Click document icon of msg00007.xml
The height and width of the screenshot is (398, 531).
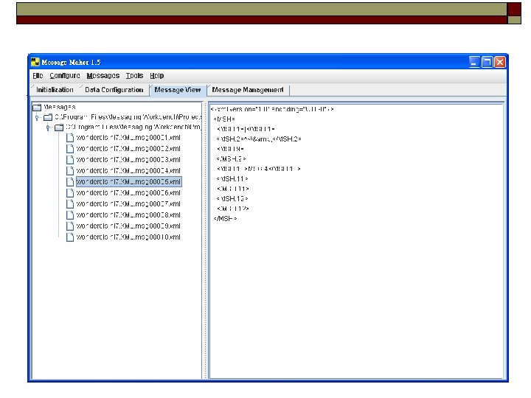tap(70, 203)
